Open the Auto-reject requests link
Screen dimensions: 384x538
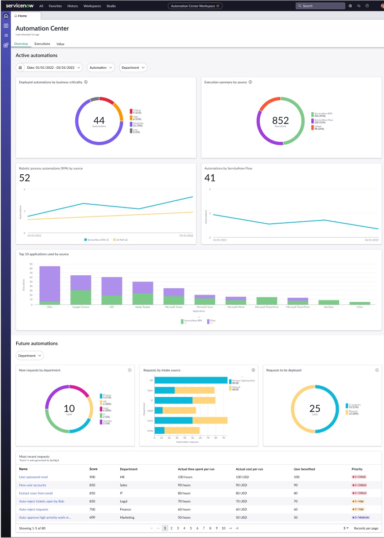click(34, 510)
